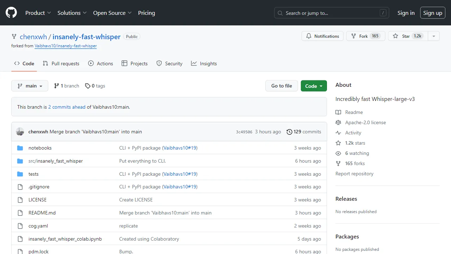Click the 2 commits ahead link

(67, 107)
